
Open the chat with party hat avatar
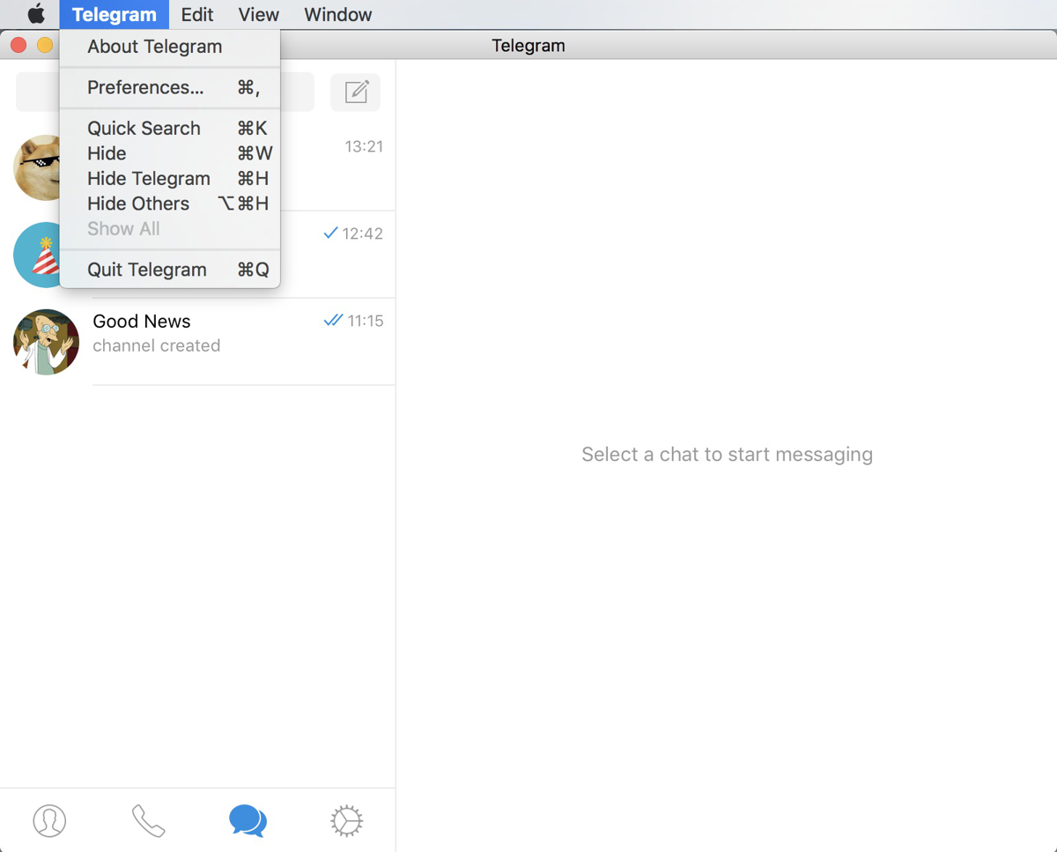coord(37,255)
